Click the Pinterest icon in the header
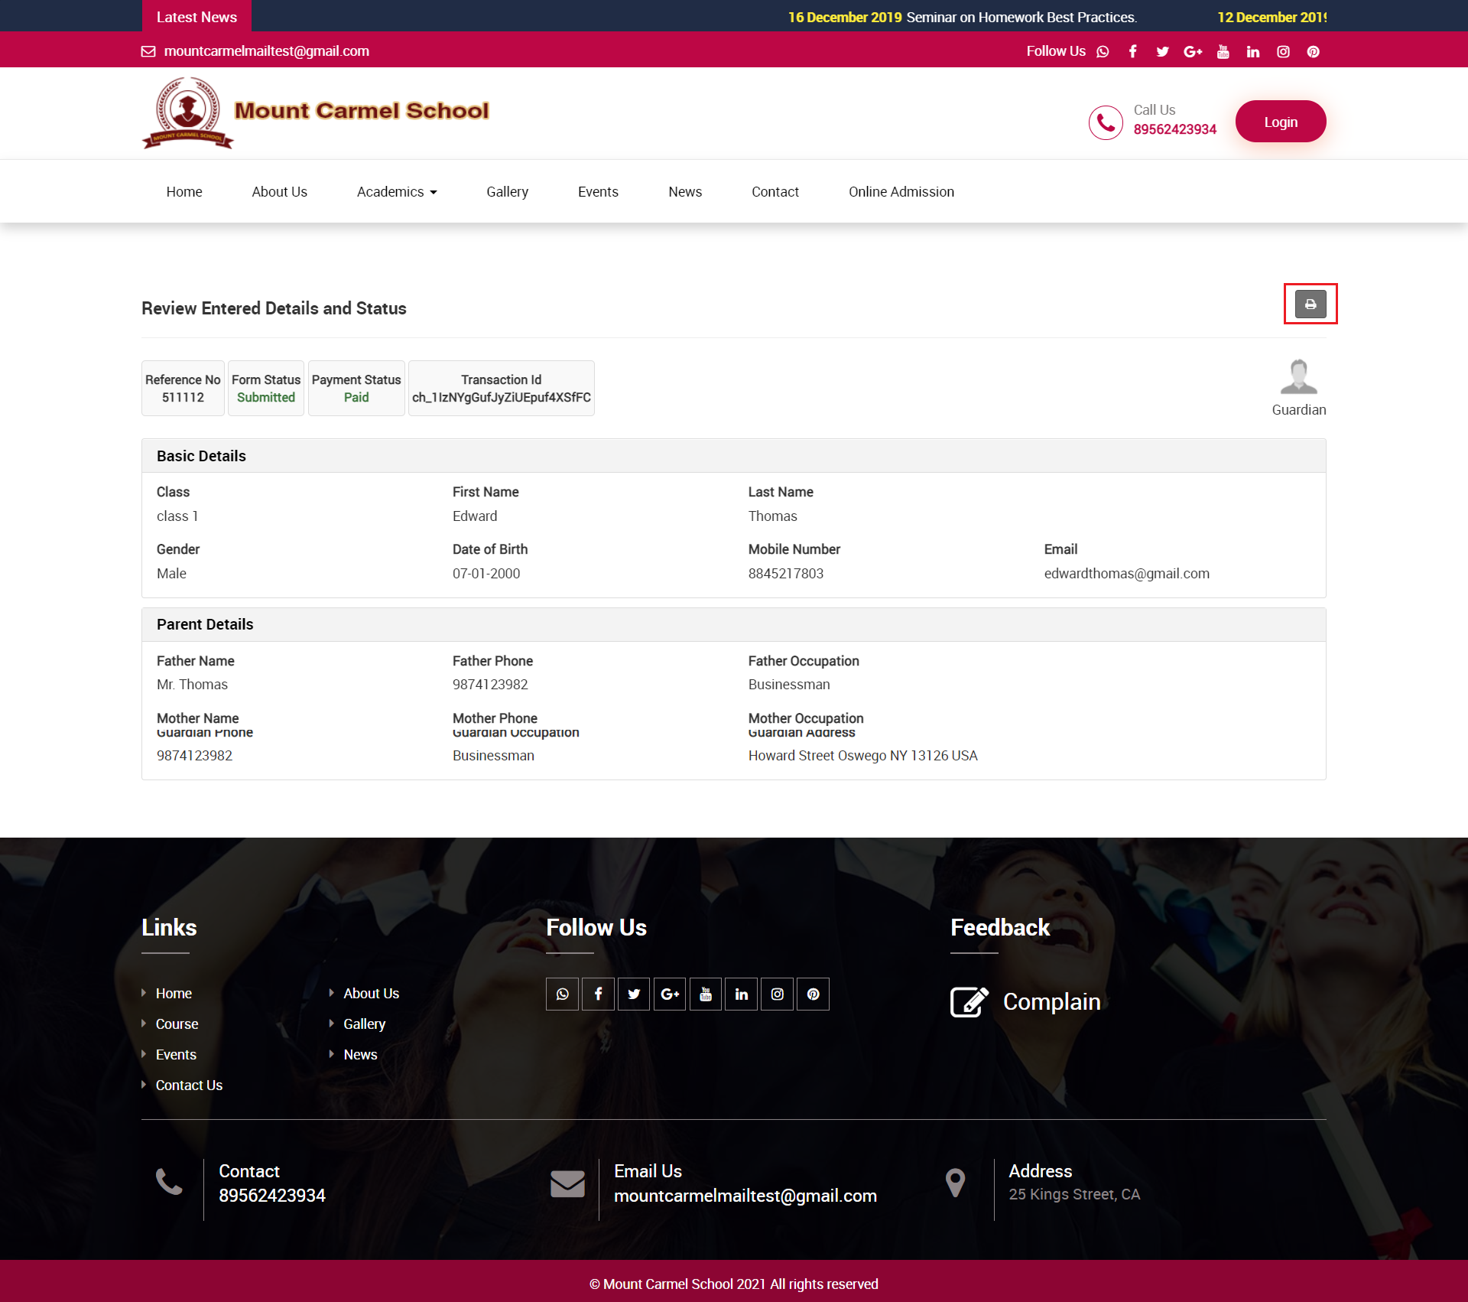Viewport: 1468px width, 1302px height. [1313, 51]
